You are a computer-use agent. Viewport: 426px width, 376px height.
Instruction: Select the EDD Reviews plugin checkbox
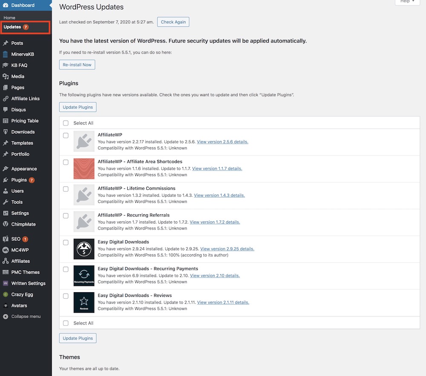pyautogui.click(x=66, y=296)
